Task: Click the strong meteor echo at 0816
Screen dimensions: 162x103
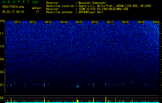Action: tap(93, 85)
